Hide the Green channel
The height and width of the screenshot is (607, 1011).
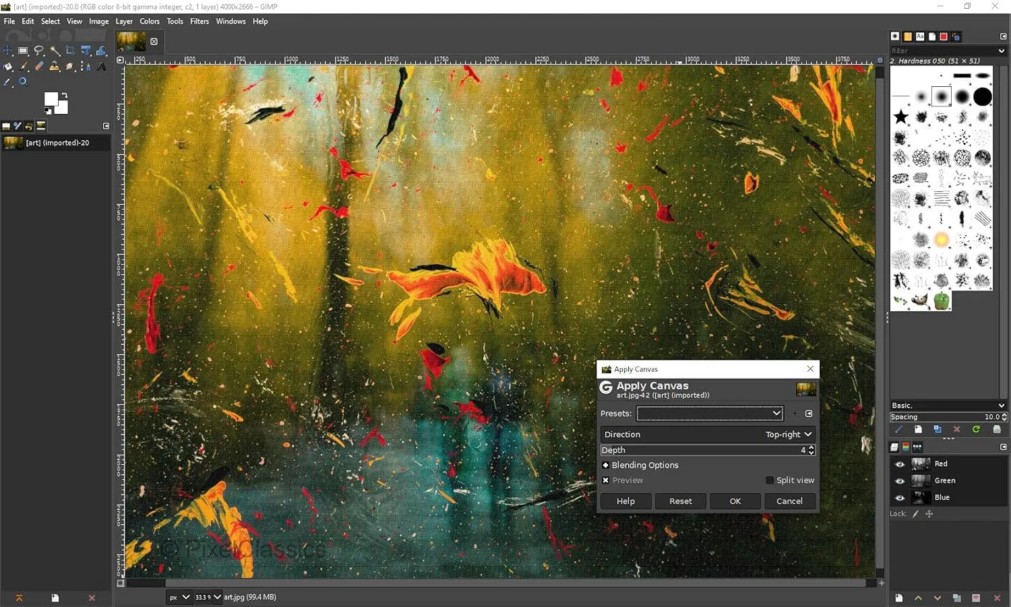coord(900,480)
